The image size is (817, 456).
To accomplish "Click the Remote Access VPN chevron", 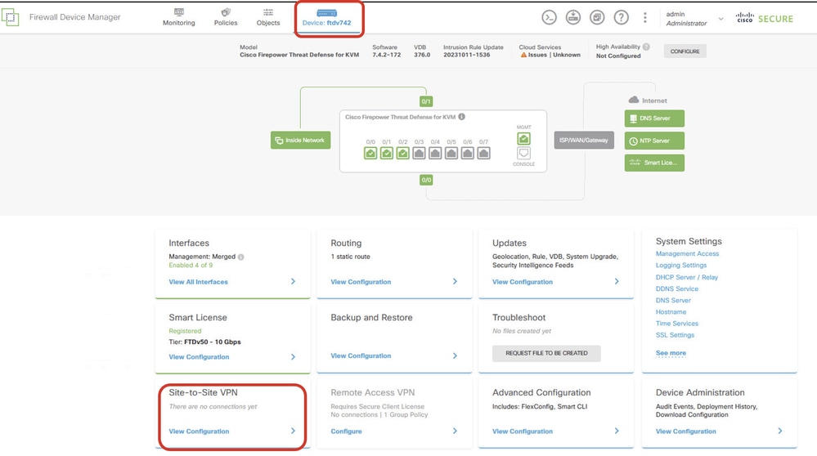I will pos(455,431).
